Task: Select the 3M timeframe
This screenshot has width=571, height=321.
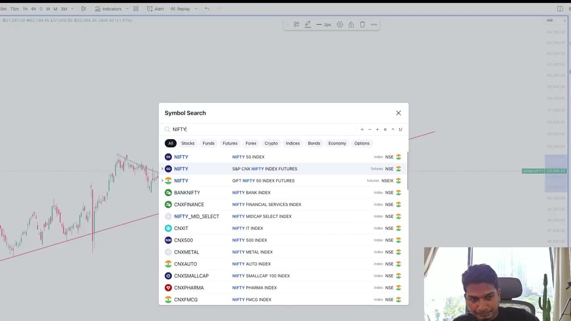Action: pos(64,9)
